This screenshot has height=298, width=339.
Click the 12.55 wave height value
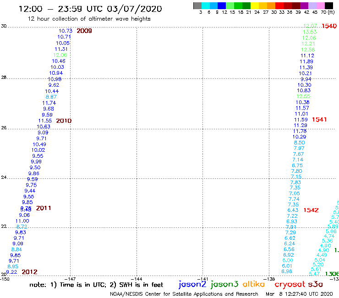pos(303,97)
